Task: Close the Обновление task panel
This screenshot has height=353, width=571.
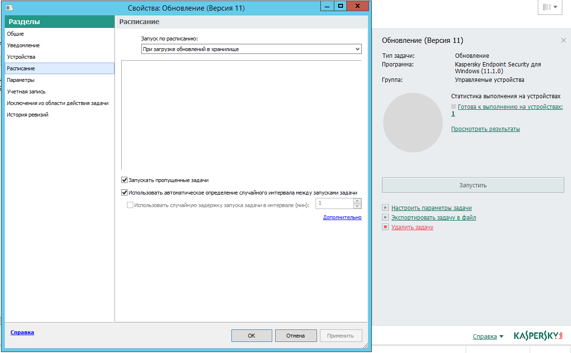Action: (x=563, y=40)
